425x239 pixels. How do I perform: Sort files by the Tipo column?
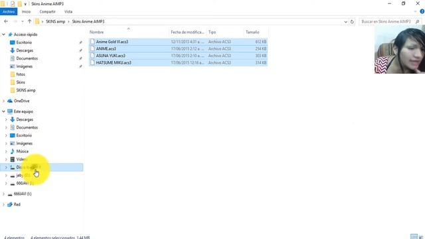(x=212, y=32)
